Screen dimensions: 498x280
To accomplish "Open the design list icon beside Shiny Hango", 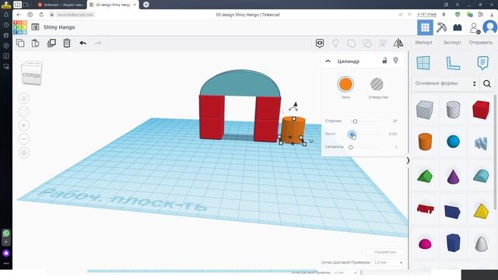I will point(35,27).
